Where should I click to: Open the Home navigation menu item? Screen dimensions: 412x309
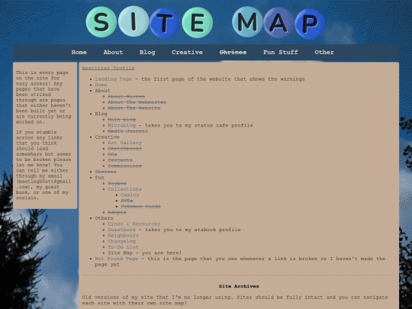tap(79, 53)
